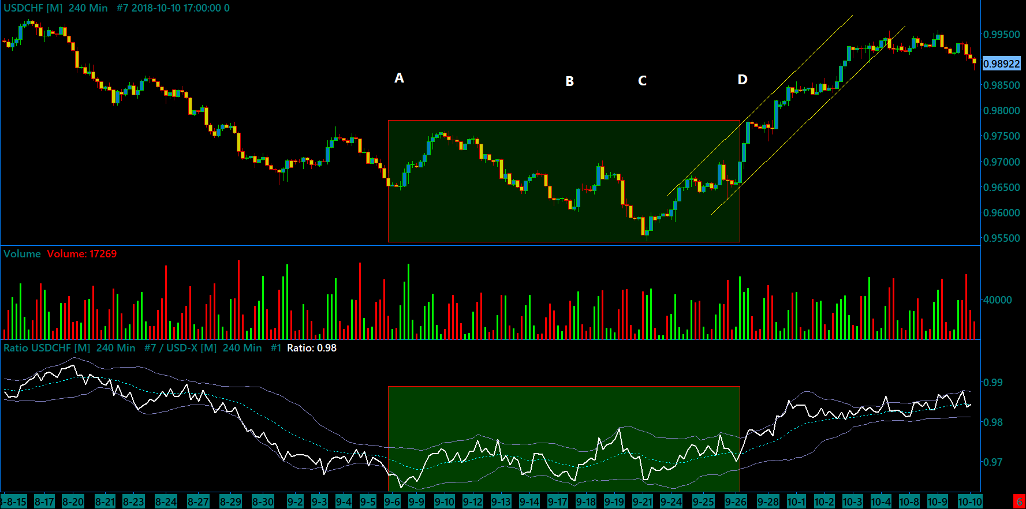Image resolution: width=1026 pixels, height=509 pixels.
Task: Click the 2018-10-10 17:00:00 timestamp in header
Action: coord(177,8)
